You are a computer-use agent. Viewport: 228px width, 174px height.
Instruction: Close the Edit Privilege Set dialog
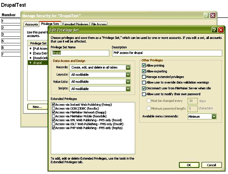pyautogui.click(x=221, y=30)
